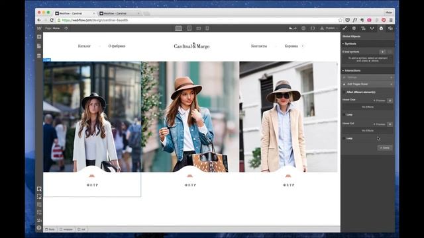This screenshot has width=424, height=238.
Task: Add a new symbol with plus button
Action: [382, 52]
